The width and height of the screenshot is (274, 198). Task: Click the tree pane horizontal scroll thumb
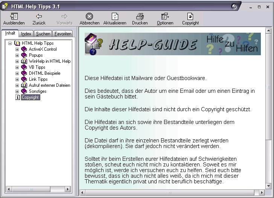point(31,189)
